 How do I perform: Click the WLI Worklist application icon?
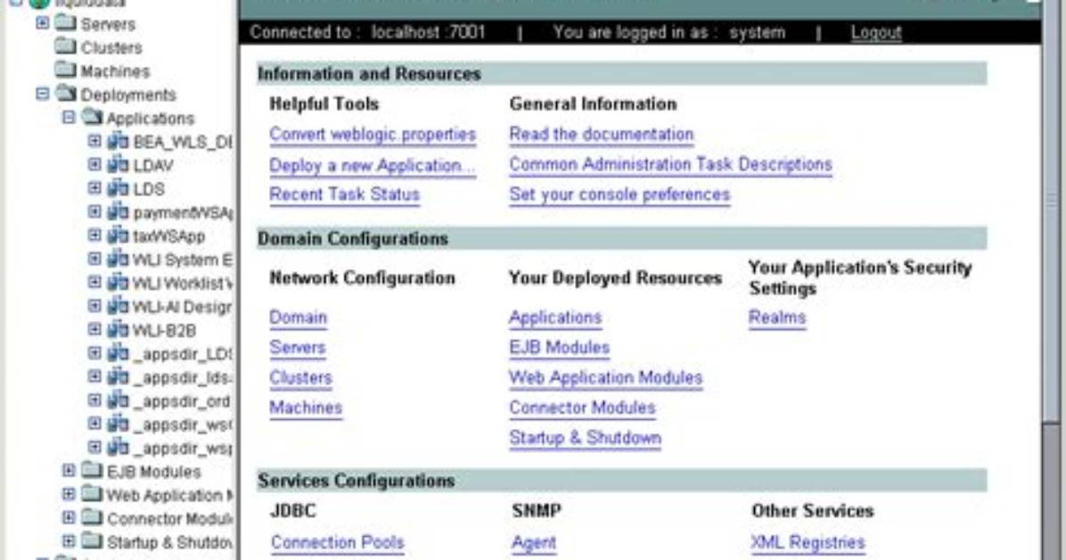pos(118,283)
